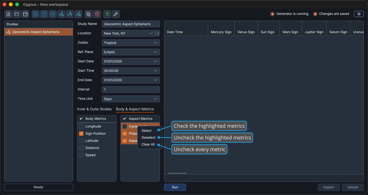Add an H aspect study (linked-nodes H icon)

point(78,14)
